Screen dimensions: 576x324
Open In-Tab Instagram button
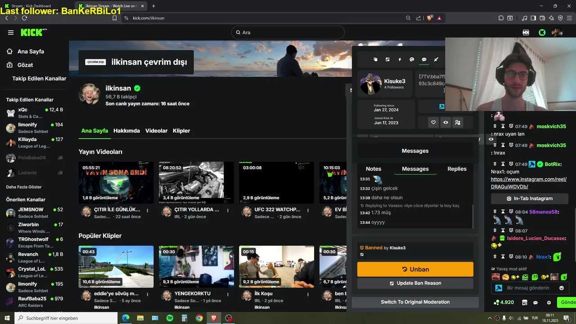[x=530, y=198]
